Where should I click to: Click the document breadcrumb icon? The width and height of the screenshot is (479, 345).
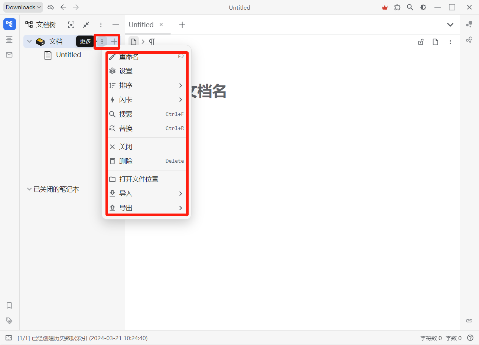pyautogui.click(x=134, y=42)
